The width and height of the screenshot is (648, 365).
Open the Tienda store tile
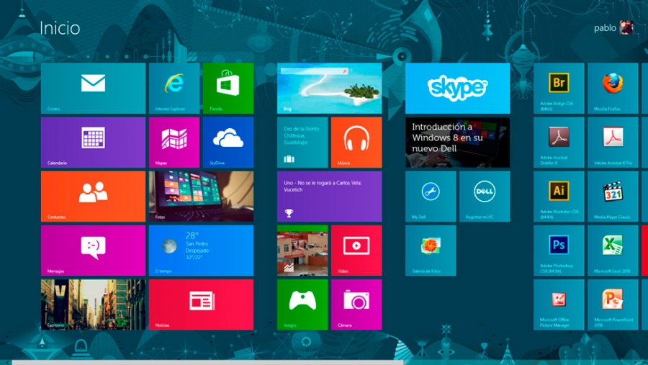point(228,88)
